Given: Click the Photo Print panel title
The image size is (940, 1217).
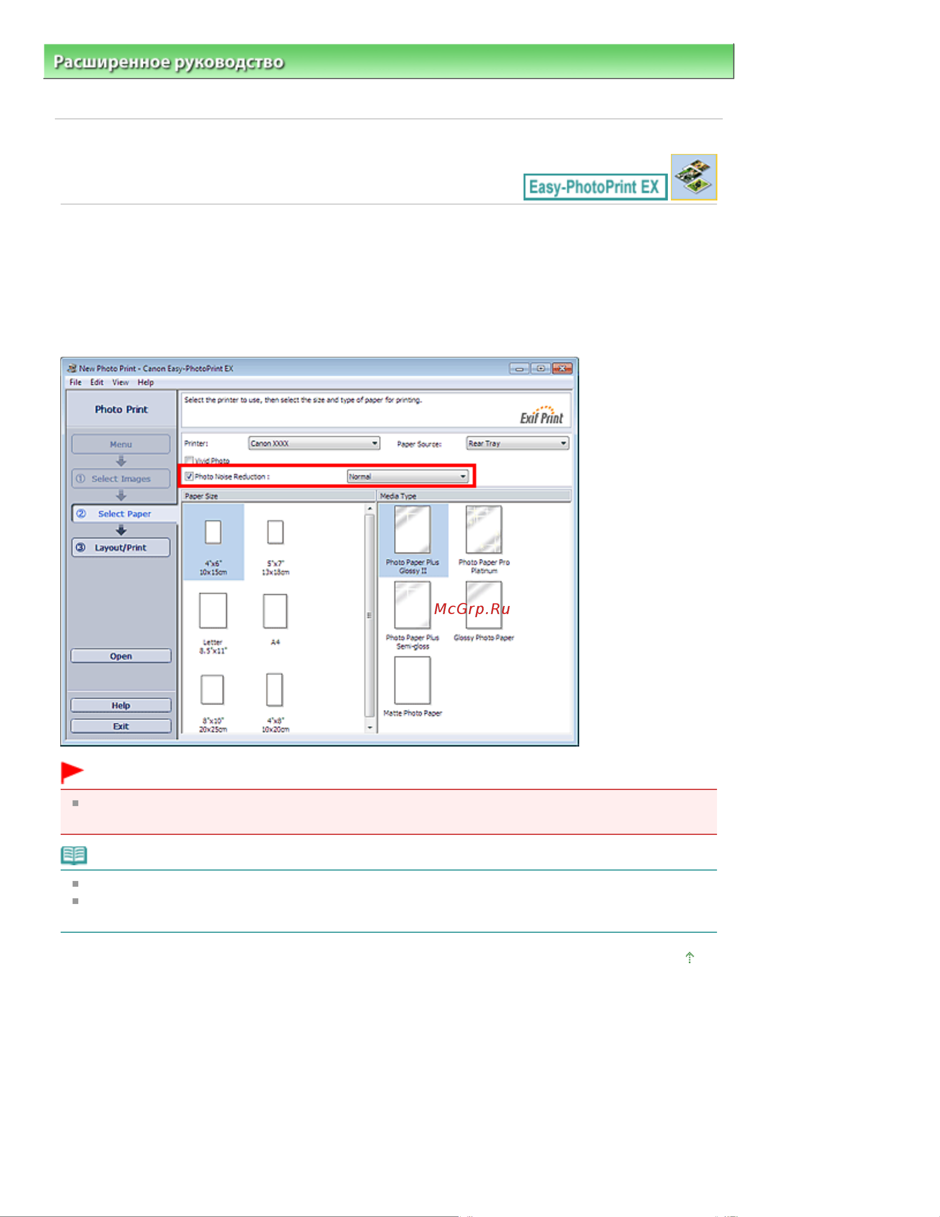Looking at the screenshot, I should point(121,409).
